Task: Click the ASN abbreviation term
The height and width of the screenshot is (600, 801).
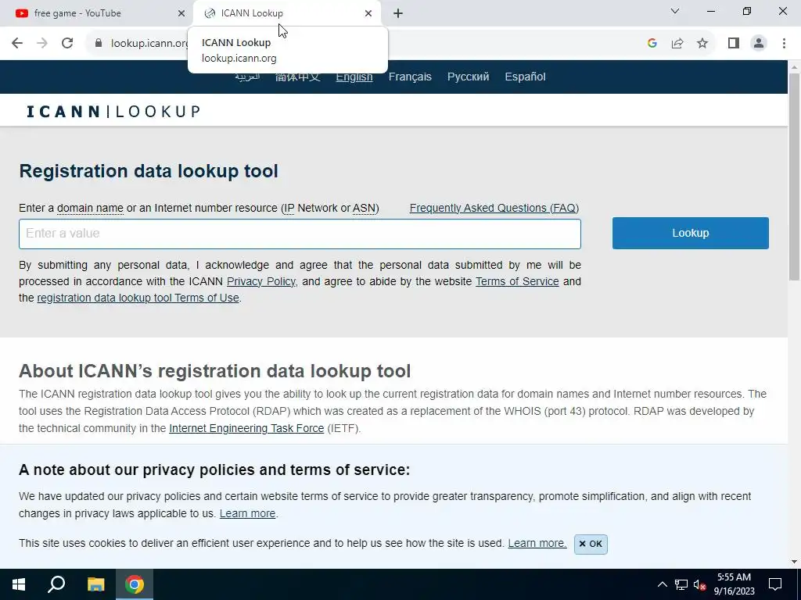Action: 365,208
